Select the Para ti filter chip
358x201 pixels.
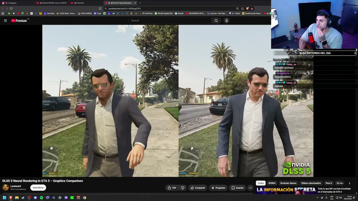coord(329,183)
